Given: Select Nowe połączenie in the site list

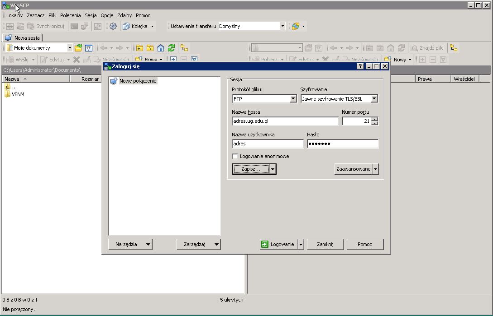Looking at the screenshot, I should coord(138,81).
